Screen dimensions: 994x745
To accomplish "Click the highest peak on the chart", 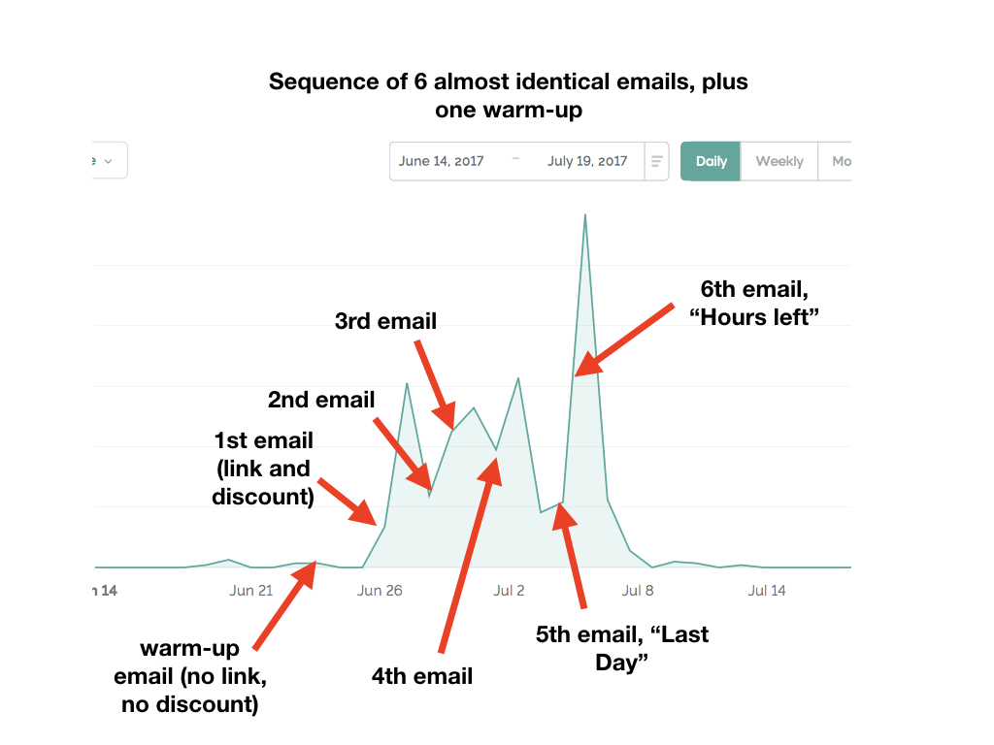I will pyautogui.click(x=585, y=215).
